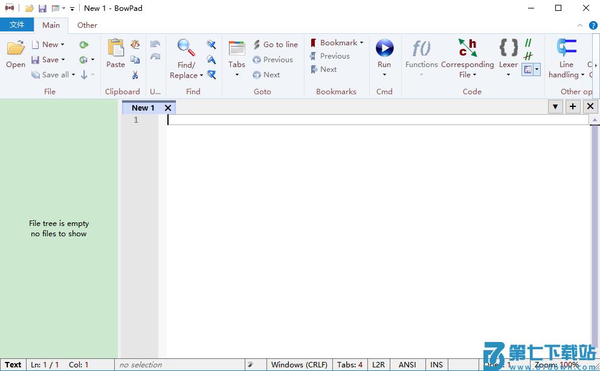Click the small framed square icon under the comment icons

[x=527, y=69]
